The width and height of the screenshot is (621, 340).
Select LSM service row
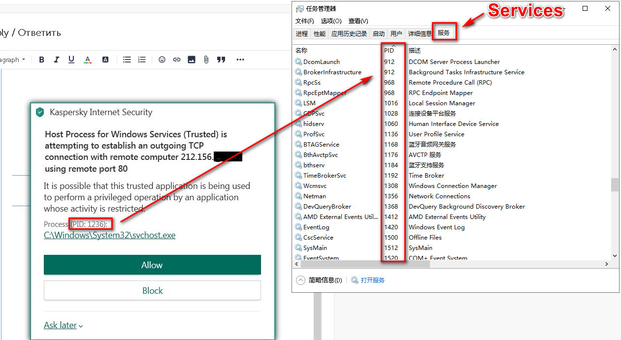pyautogui.click(x=452, y=103)
